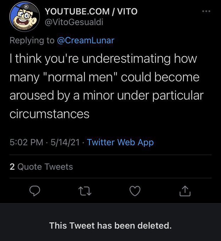Like the tweet with heart icon
221x241 pixels.
[134, 191]
